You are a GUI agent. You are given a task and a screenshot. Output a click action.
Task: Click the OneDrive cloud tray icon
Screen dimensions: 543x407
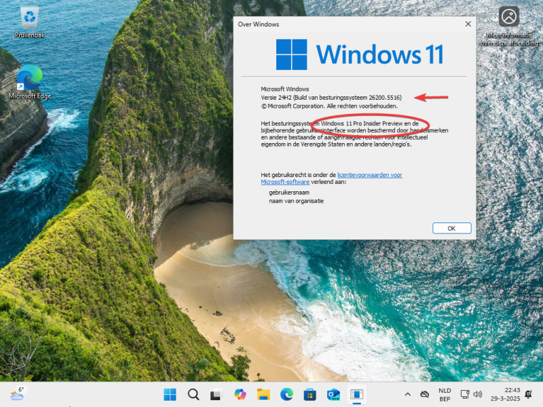point(425,394)
